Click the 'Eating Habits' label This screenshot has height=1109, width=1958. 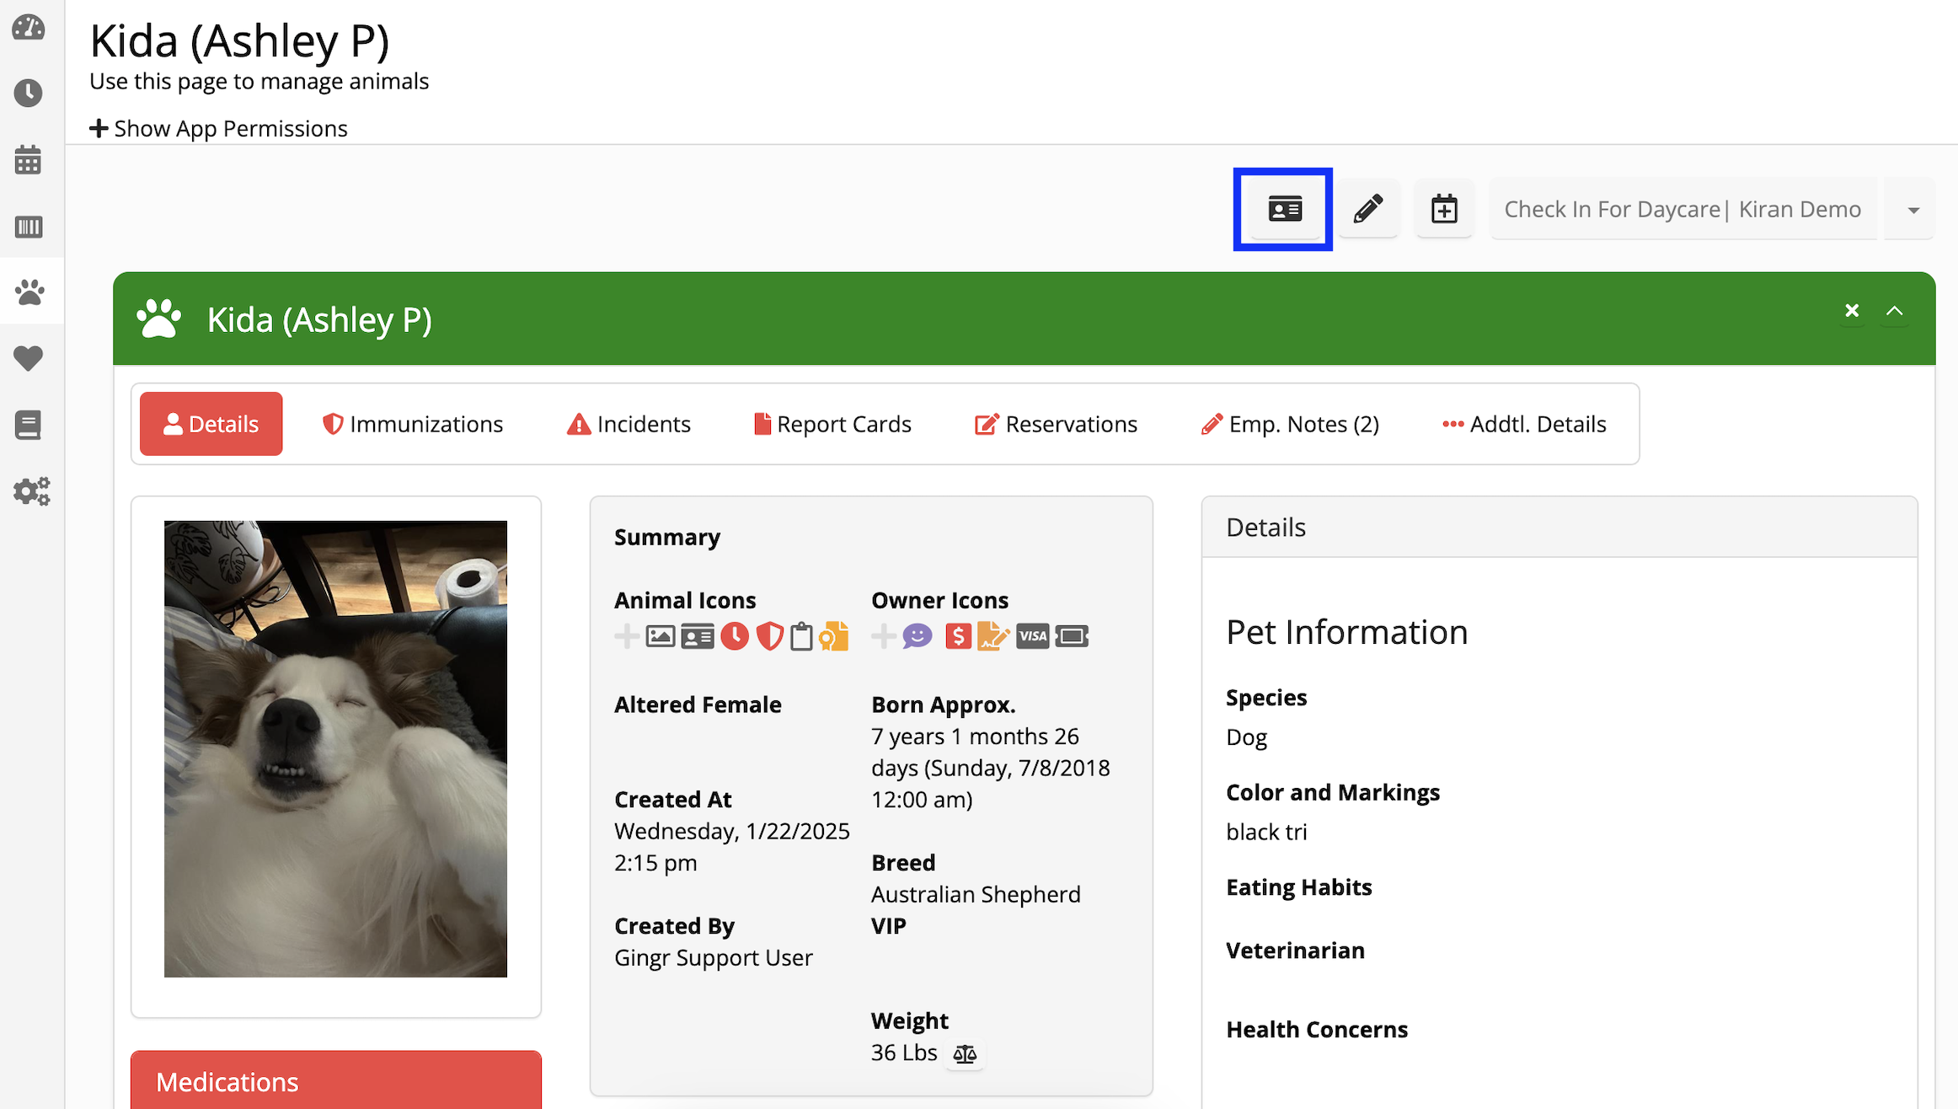pyautogui.click(x=1298, y=887)
